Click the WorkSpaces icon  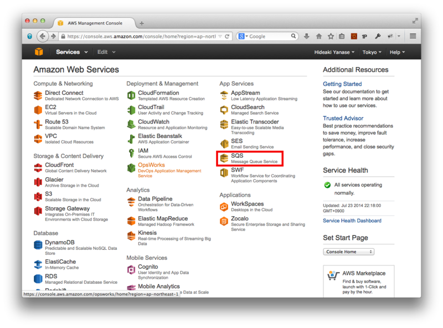pyautogui.click(x=224, y=207)
